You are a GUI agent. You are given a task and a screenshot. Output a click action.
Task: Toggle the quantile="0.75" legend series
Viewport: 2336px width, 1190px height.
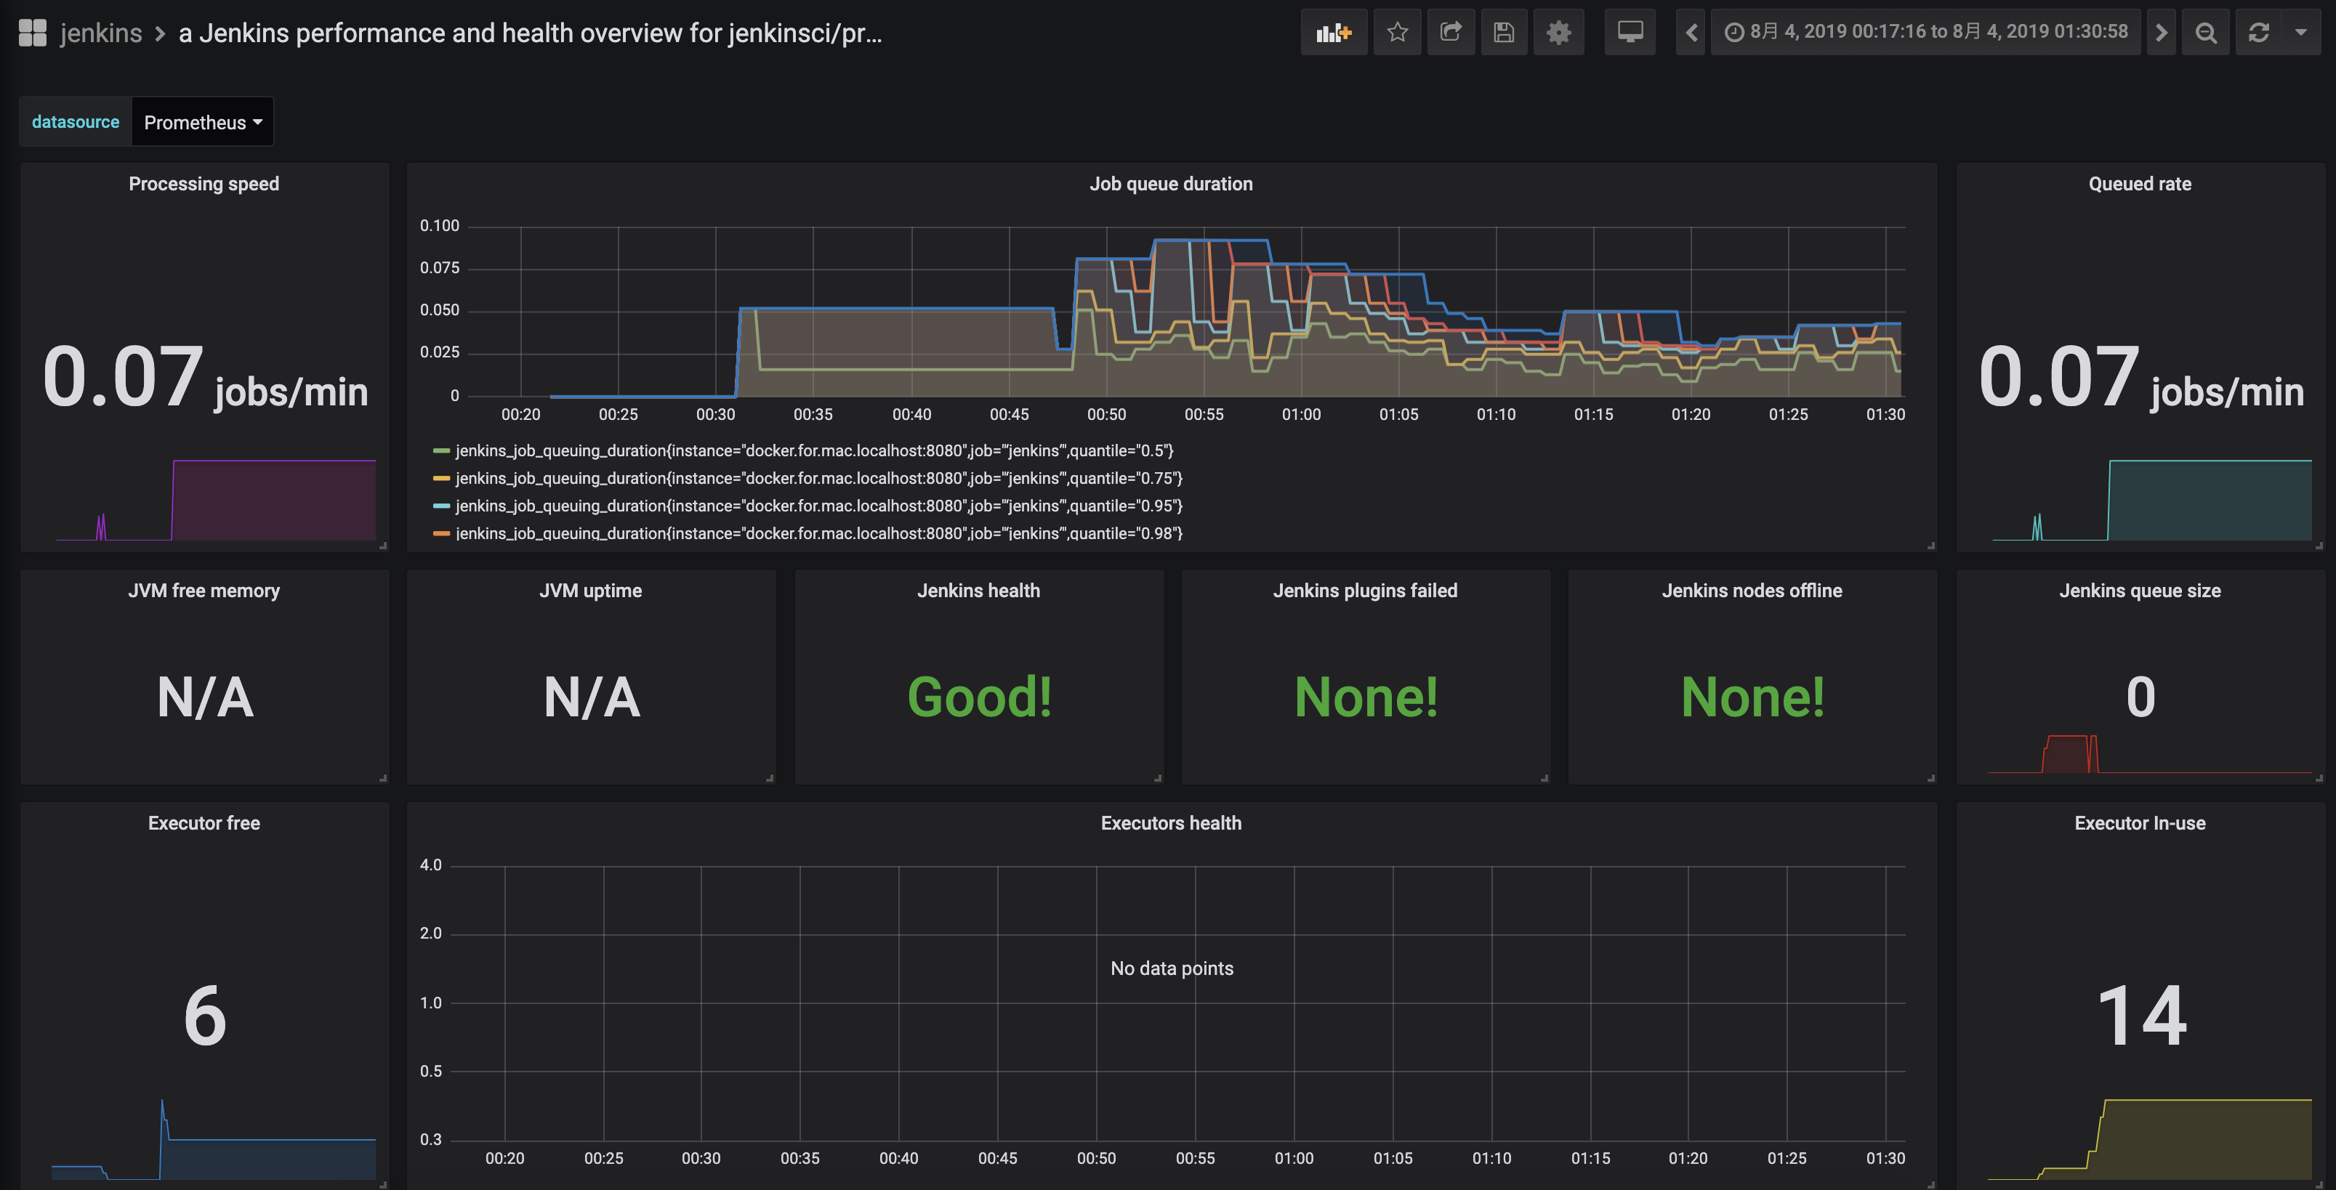(819, 477)
